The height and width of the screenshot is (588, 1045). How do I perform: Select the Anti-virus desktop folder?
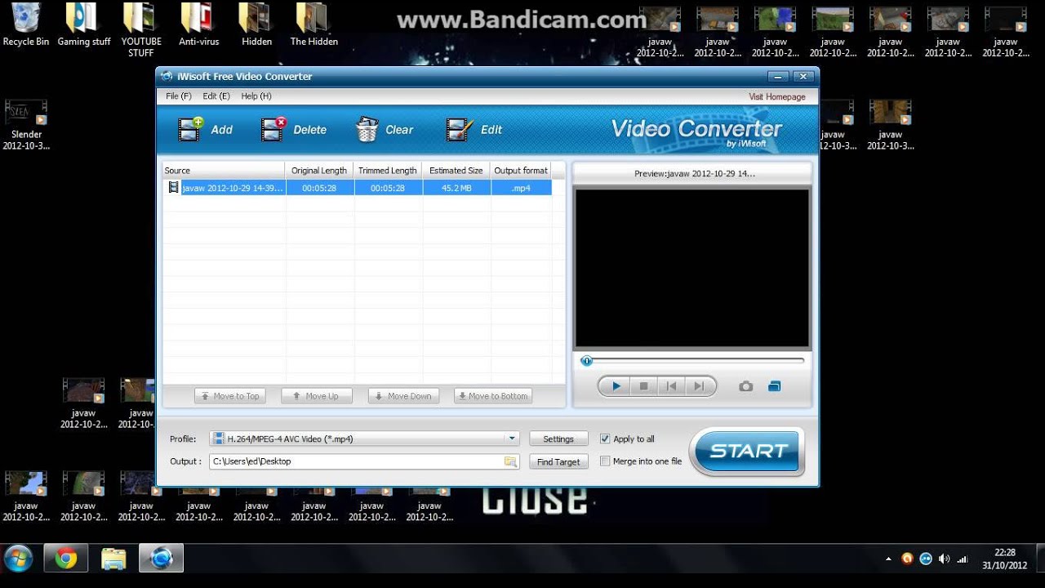point(199,24)
